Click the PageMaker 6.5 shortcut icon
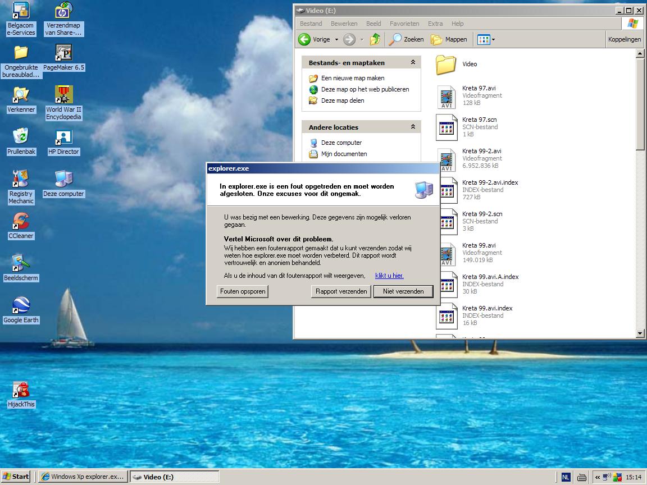Screen dimensions: 647x485 (63, 53)
